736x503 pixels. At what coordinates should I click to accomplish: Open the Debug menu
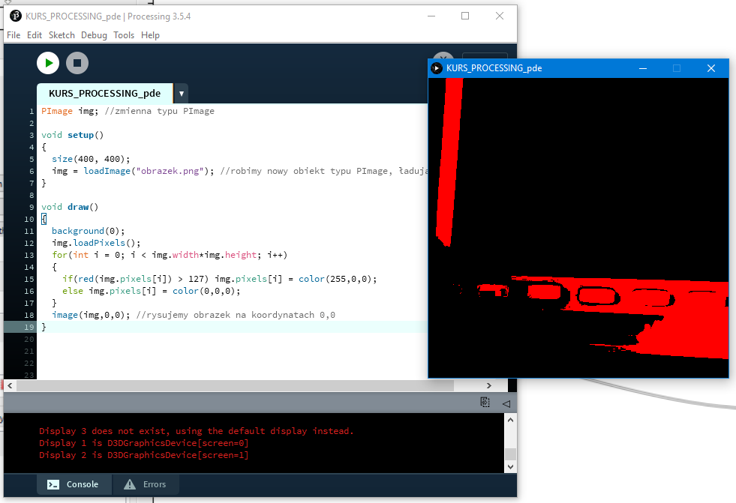coord(94,35)
